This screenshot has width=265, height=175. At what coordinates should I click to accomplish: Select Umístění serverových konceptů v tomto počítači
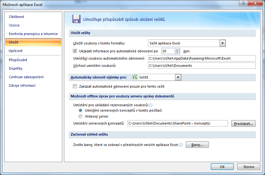tap(80, 110)
